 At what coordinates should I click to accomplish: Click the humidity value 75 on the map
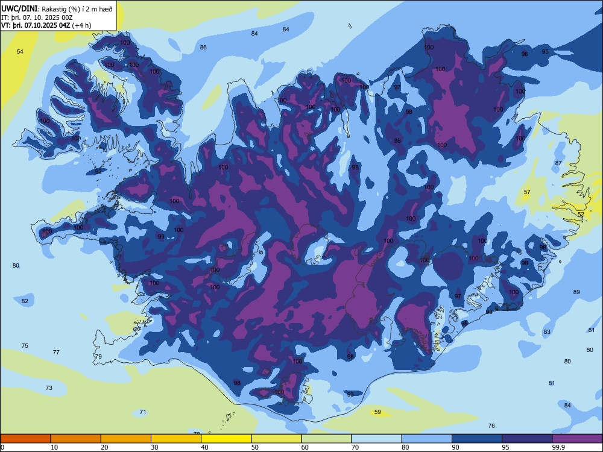tap(25, 345)
